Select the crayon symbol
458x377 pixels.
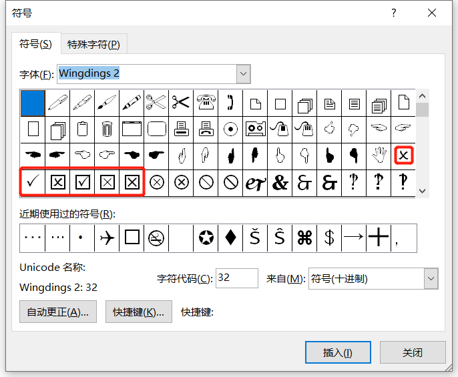tap(132, 103)
